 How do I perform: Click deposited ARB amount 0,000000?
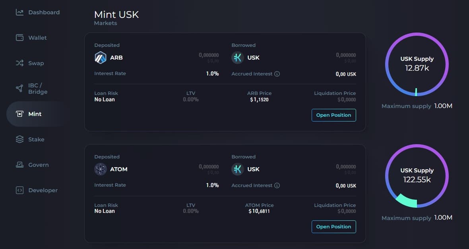pyautogui.click(x=209, y=55)
